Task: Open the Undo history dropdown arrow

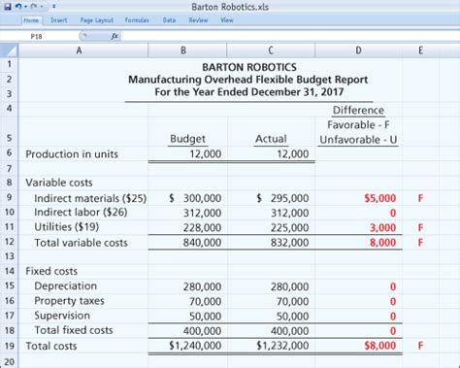Action: click(26, 7)
